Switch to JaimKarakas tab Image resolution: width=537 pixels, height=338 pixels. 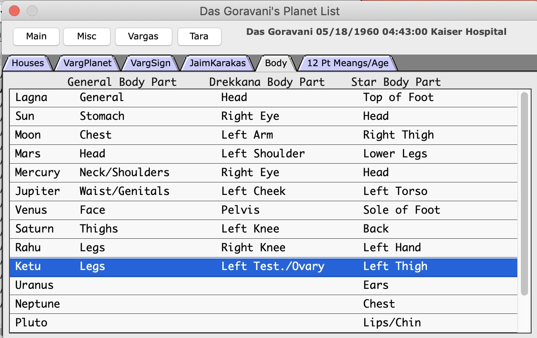point(217,63)
